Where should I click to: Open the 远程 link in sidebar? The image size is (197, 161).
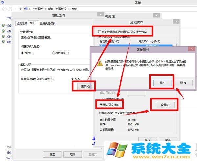[9, 31]
